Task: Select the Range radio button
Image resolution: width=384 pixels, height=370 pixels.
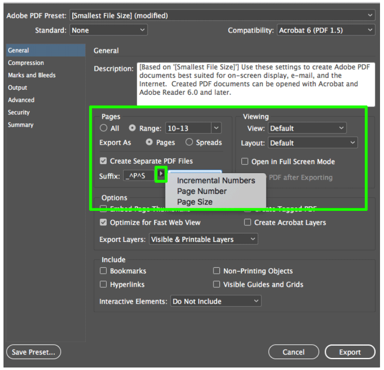Action: pyautogui.click(x=132, y=128)
